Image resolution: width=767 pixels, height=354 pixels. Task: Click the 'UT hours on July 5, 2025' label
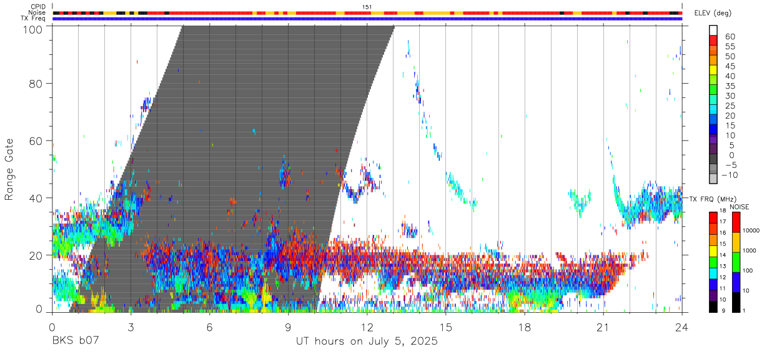pyautogui.click(x=367, y=342)
